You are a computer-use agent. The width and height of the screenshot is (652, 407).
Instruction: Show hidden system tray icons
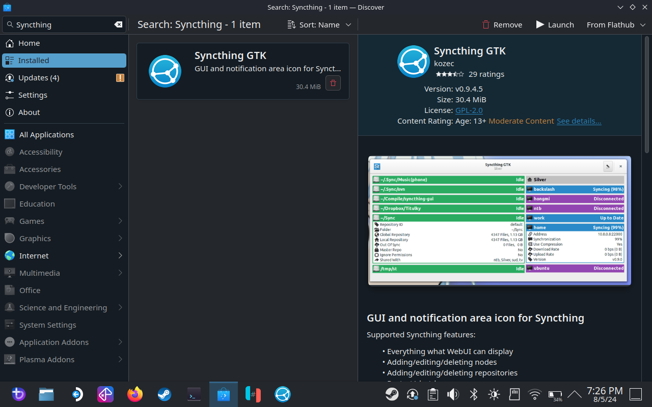click(x=575, y=394)
